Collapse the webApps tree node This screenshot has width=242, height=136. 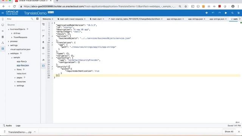point(9,54)
